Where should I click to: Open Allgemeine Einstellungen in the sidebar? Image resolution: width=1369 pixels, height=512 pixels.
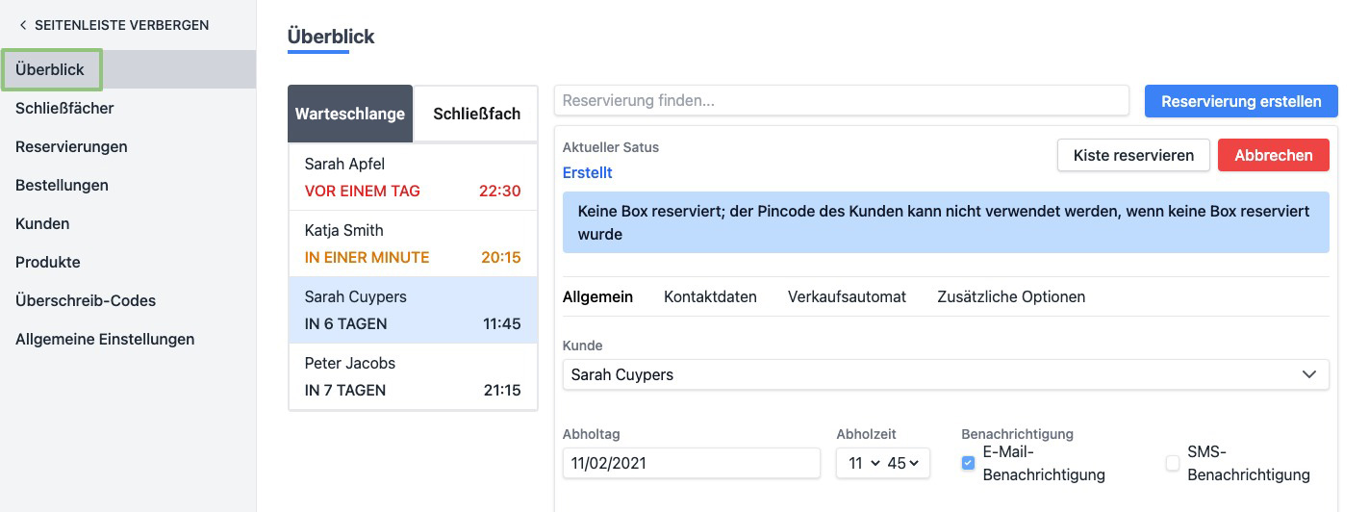point(105,339)
